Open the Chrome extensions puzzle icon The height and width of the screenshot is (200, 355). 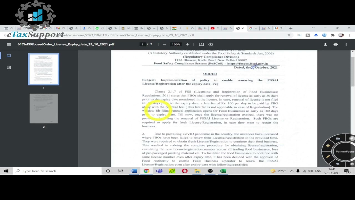pyautogui.click(x=333, y=35)
